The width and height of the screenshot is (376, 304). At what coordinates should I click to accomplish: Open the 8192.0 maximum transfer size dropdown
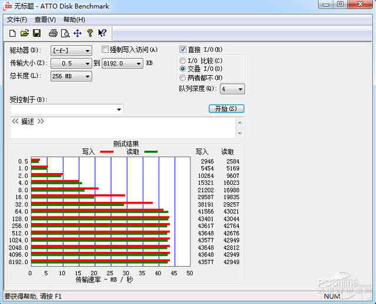(x=122, y=63)
